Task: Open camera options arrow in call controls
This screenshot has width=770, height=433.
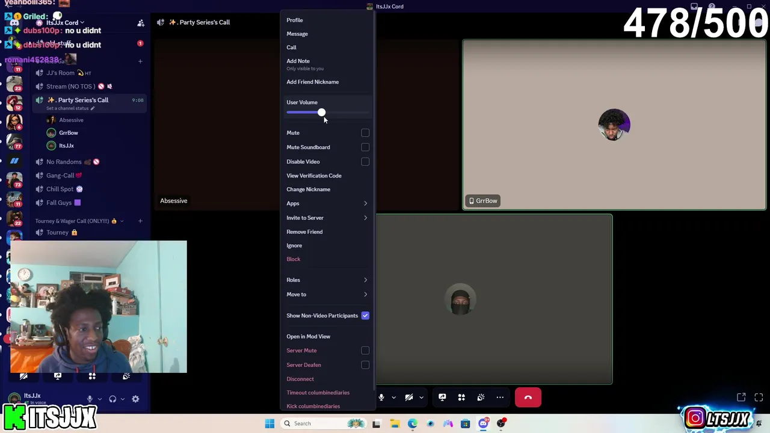Action: pos(421,398)
